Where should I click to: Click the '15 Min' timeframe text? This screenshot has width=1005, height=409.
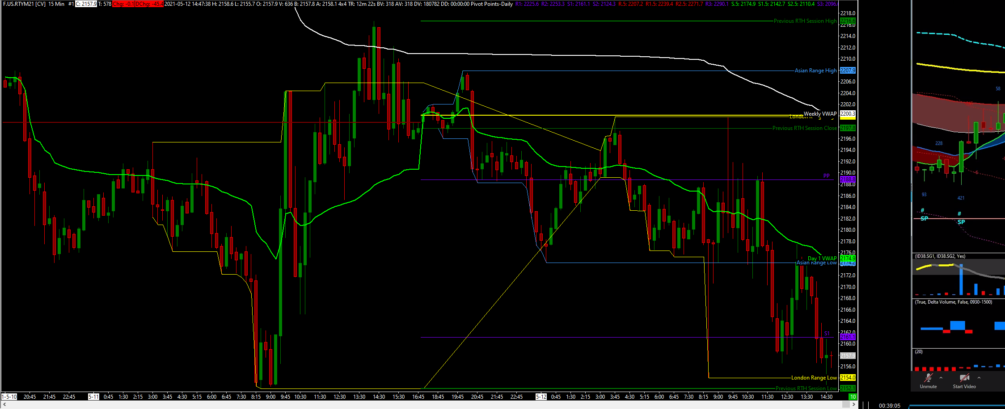(x=56, y=4)
